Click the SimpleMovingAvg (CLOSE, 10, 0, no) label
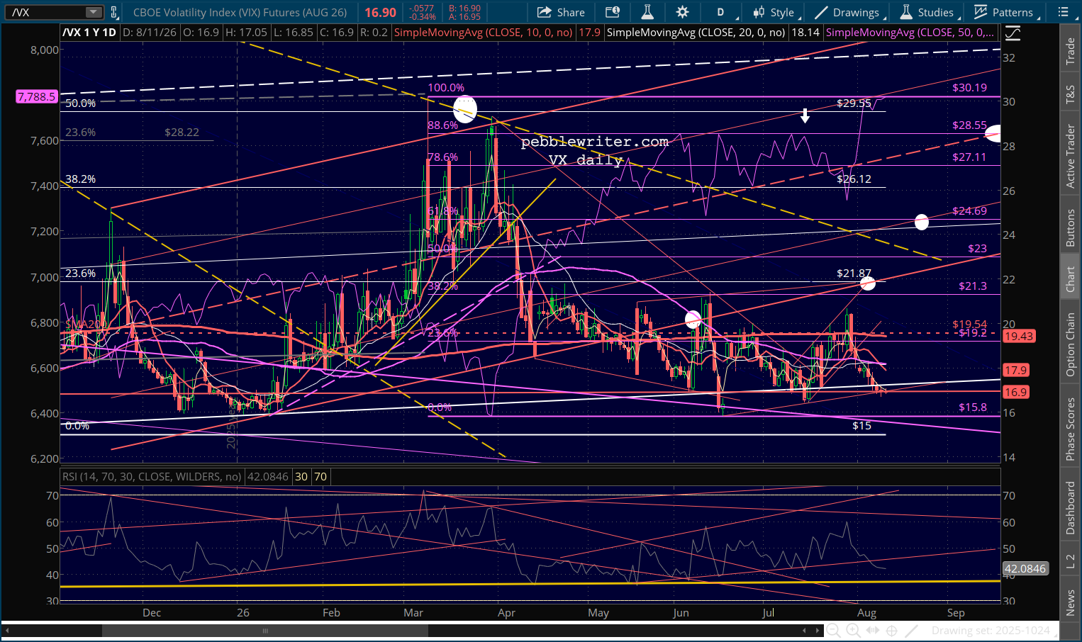This screenshot has height=642, width=1082. [483, 33]
